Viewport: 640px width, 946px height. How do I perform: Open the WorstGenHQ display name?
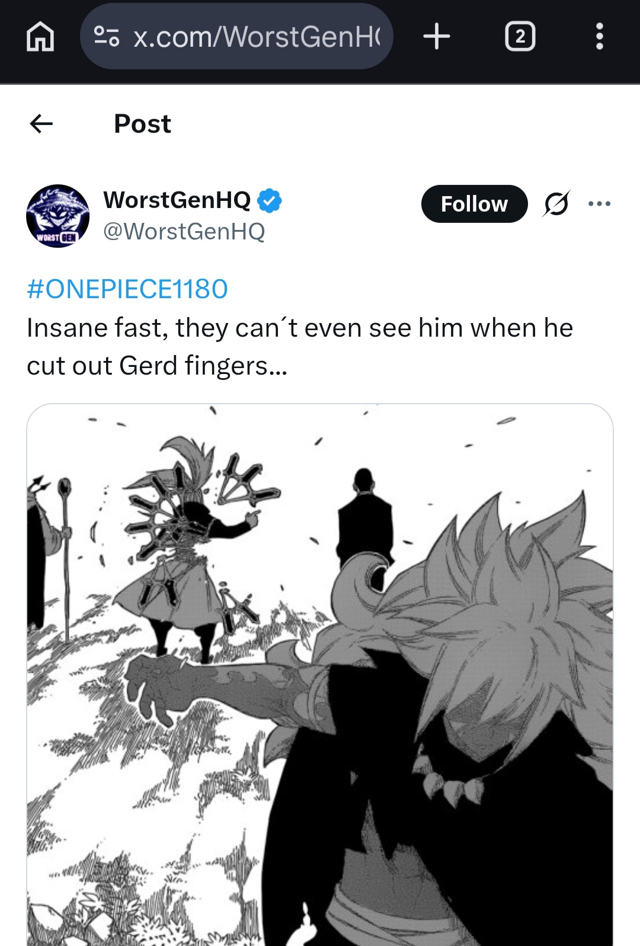tap(177, 200)
